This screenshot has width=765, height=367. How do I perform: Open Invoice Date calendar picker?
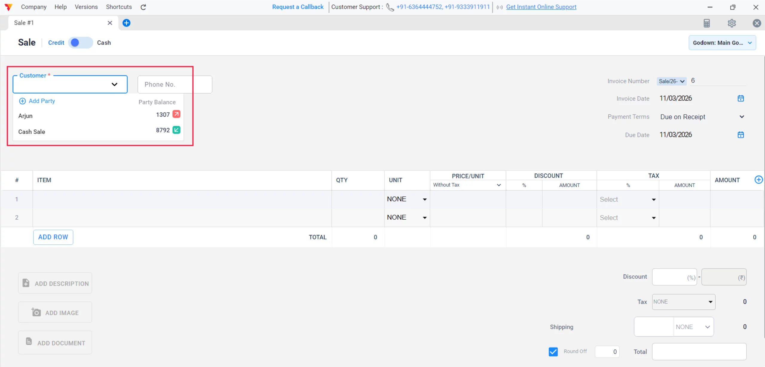point(740,98)
